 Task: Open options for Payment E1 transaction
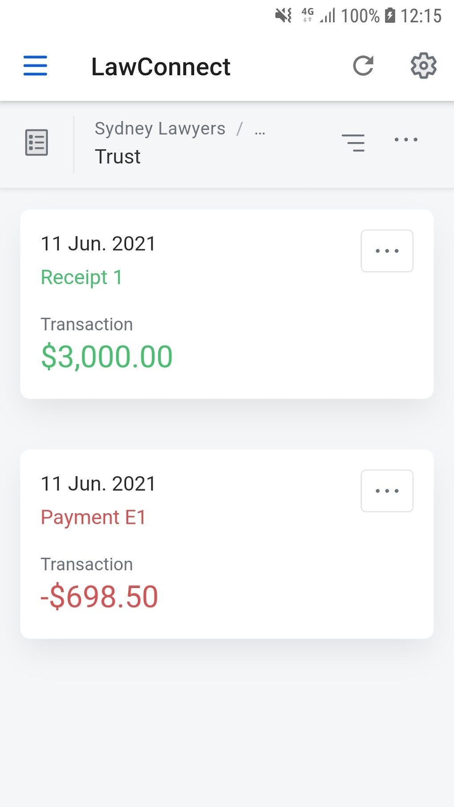[387, 491]
